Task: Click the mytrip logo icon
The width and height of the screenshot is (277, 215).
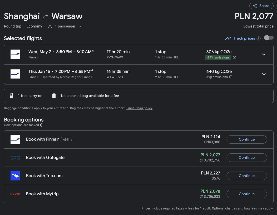Action: pyautogui.click(x=15, y=194)
